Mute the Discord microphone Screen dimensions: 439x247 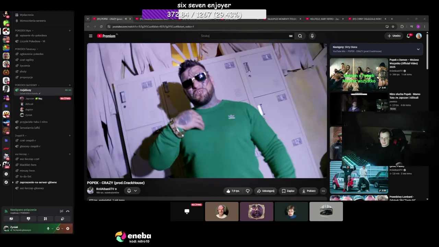[x=48, y=228]
